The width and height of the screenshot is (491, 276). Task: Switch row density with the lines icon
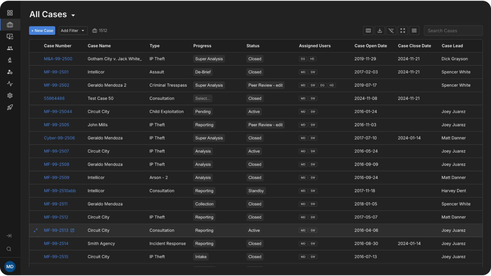coord(414,30)
